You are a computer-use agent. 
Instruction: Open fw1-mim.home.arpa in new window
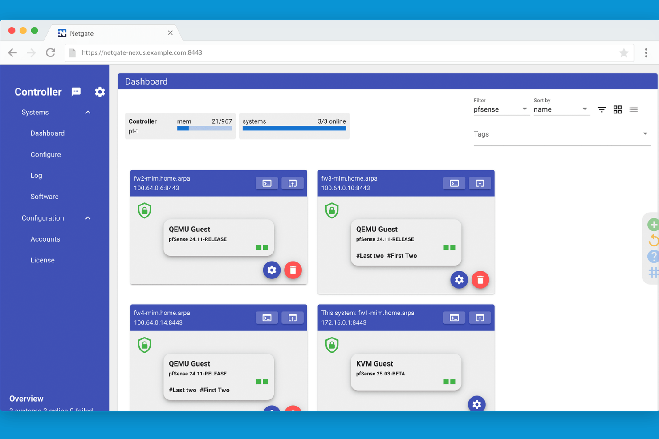[x=480, y=318]
